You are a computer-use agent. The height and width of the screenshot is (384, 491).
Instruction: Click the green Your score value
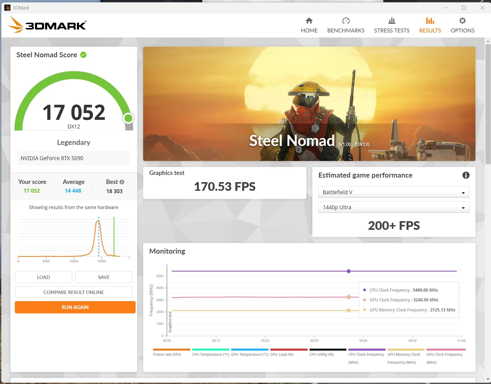[x=32, y=191]
